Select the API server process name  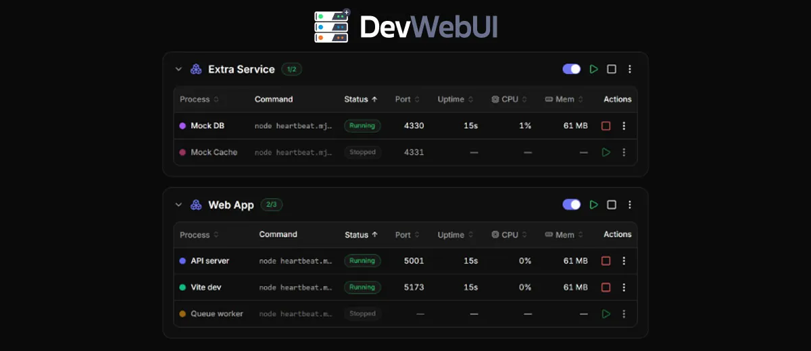tap(210, 261)
